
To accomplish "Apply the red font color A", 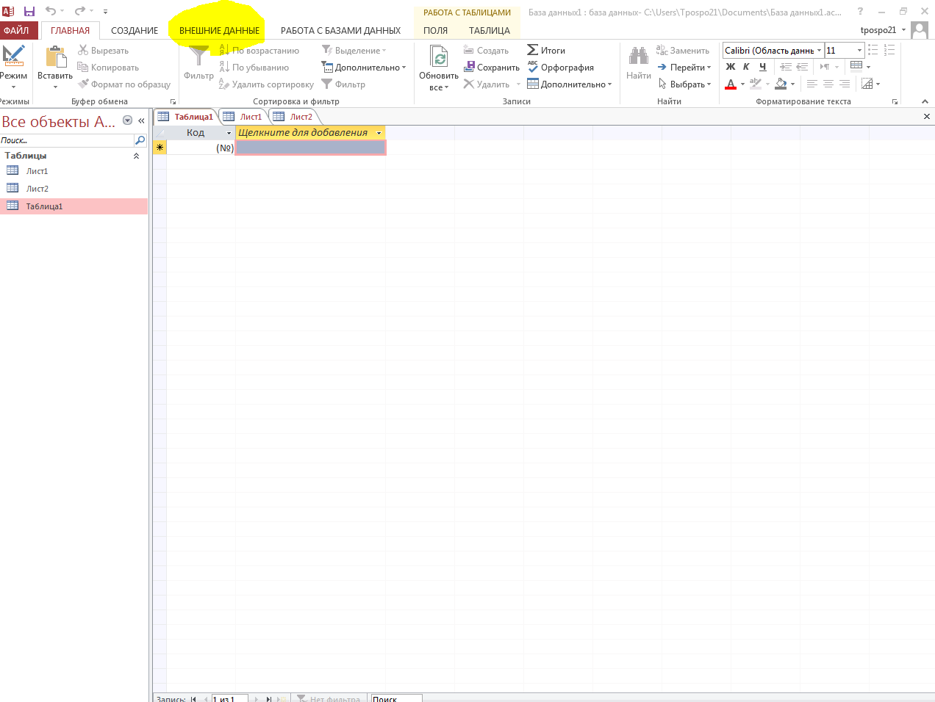I will click(x=731, y=84).
